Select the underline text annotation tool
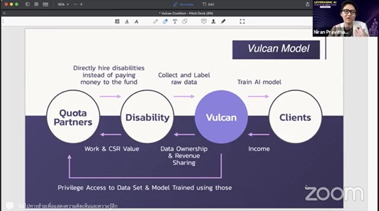Viewport: 379px width, 211px height. pos(127,22)
